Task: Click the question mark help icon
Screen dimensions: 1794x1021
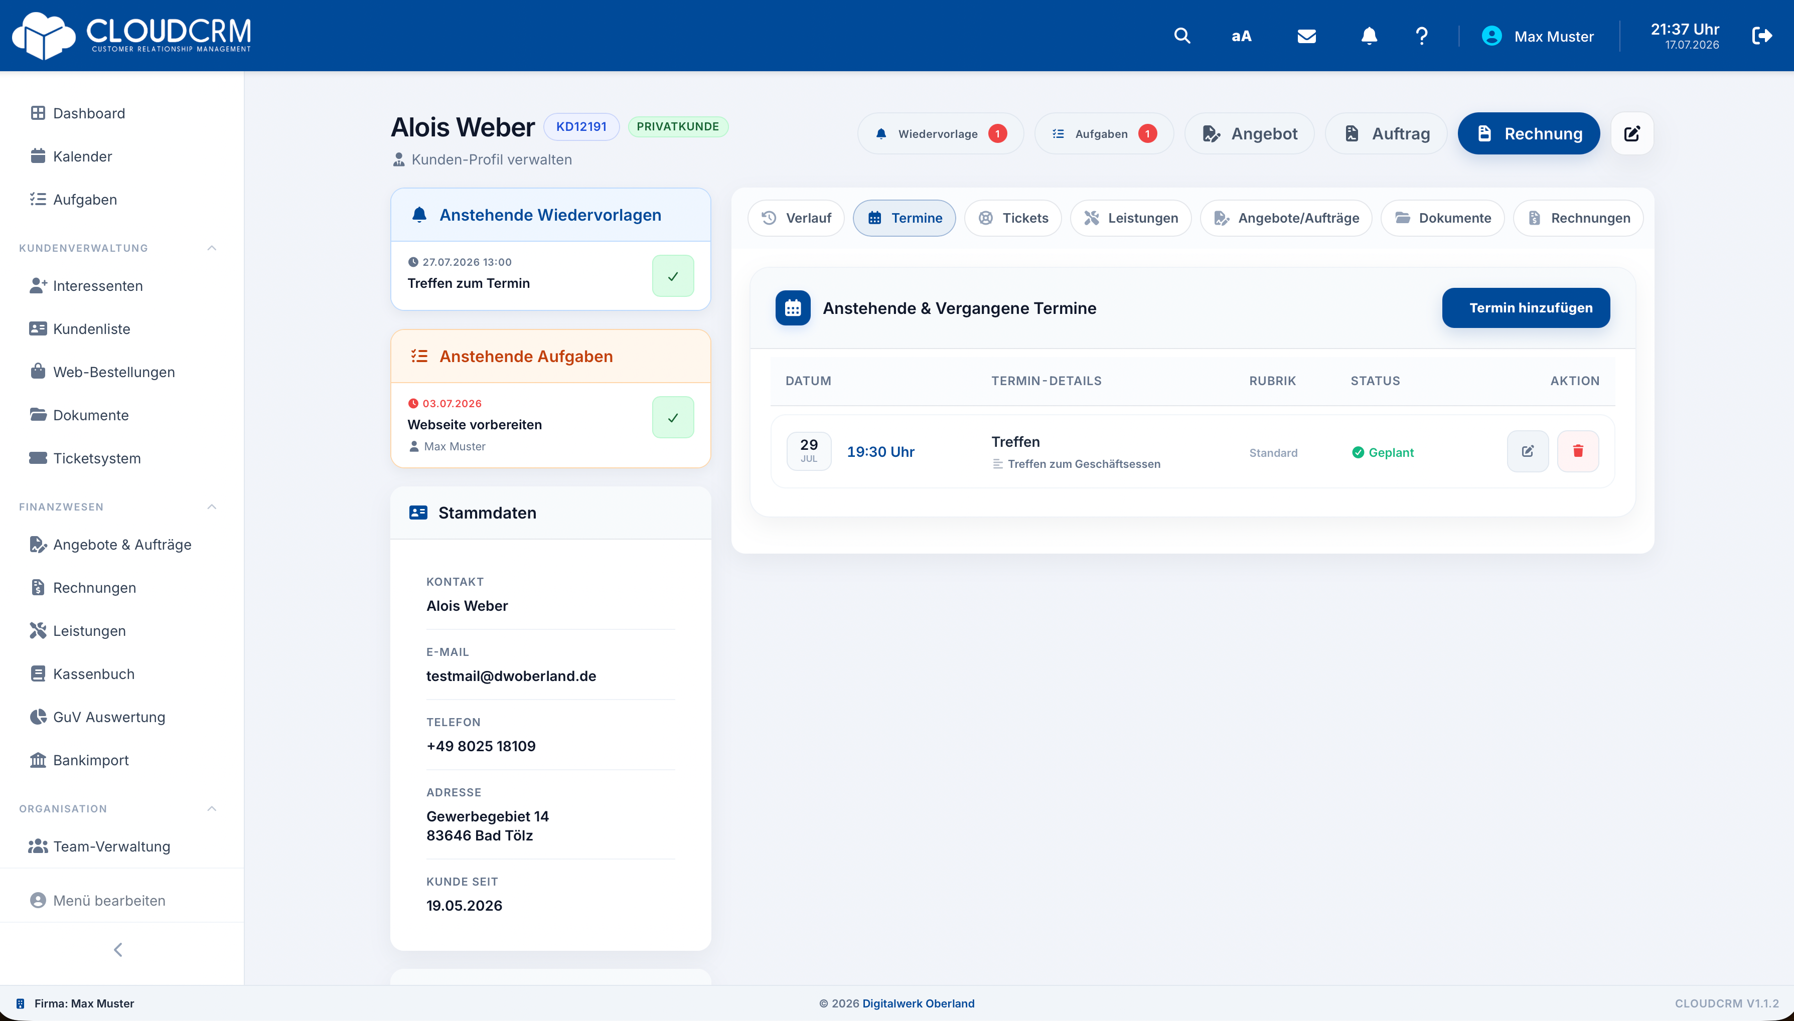Action: (1422, 36)
